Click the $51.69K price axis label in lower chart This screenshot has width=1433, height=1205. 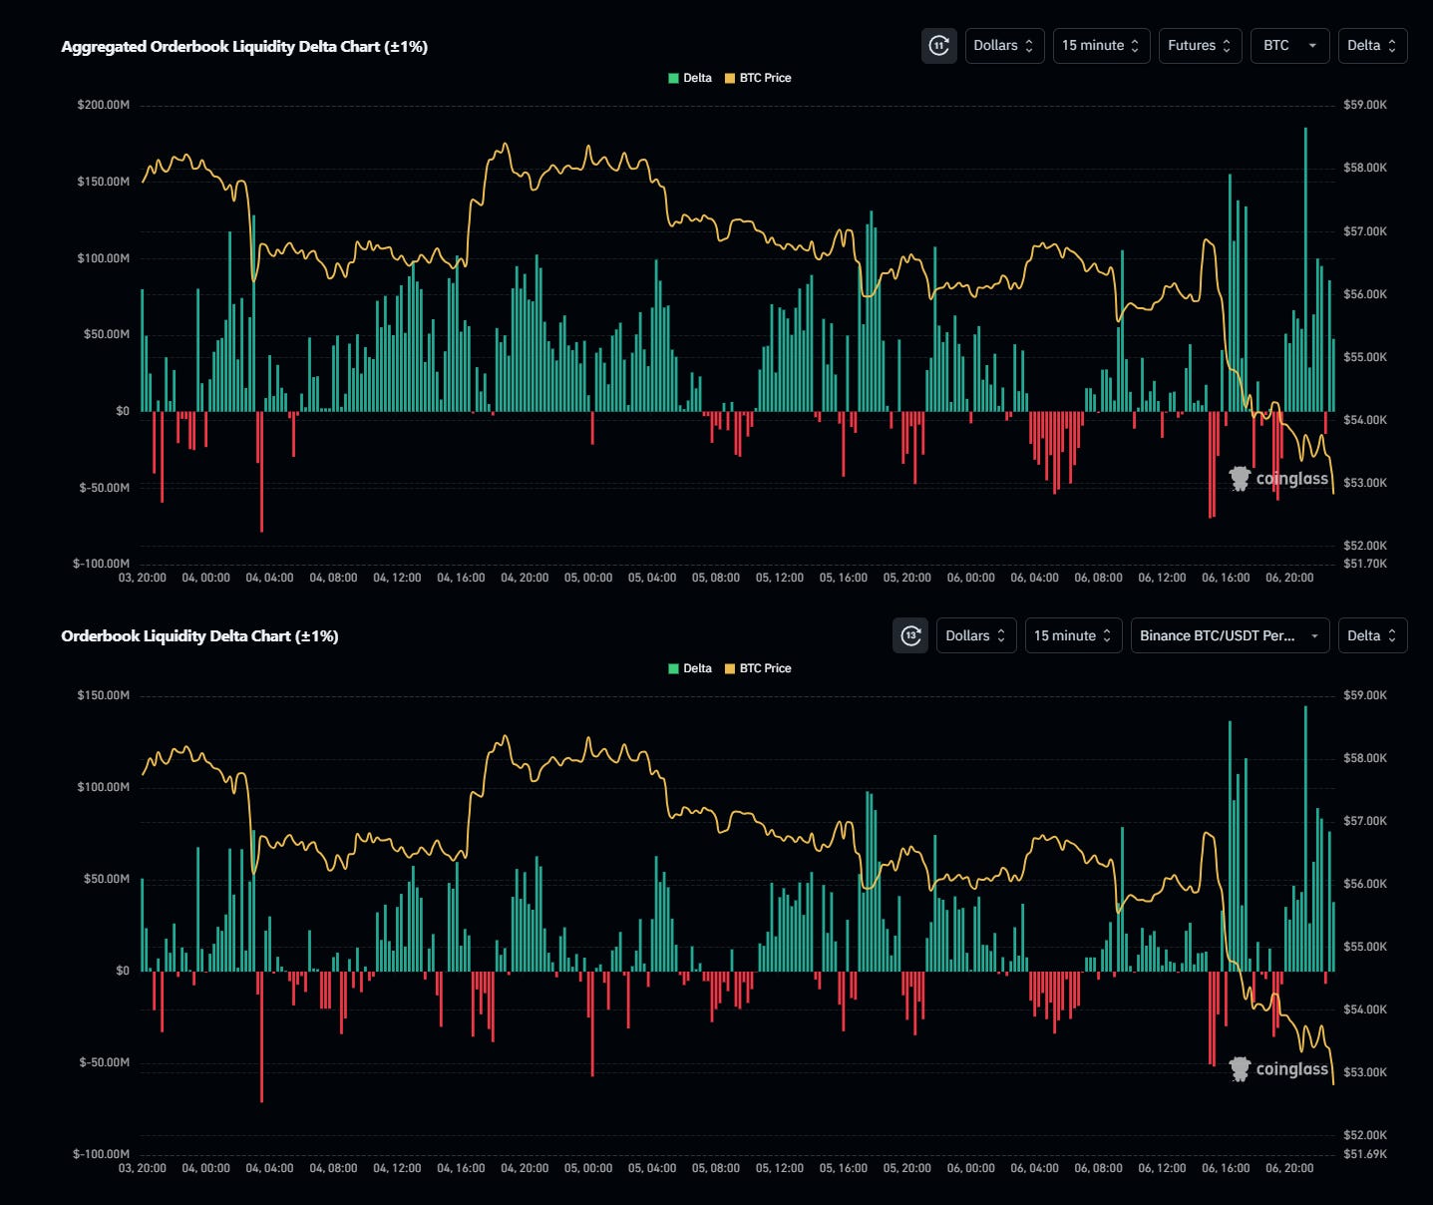pos(1365,1154)
